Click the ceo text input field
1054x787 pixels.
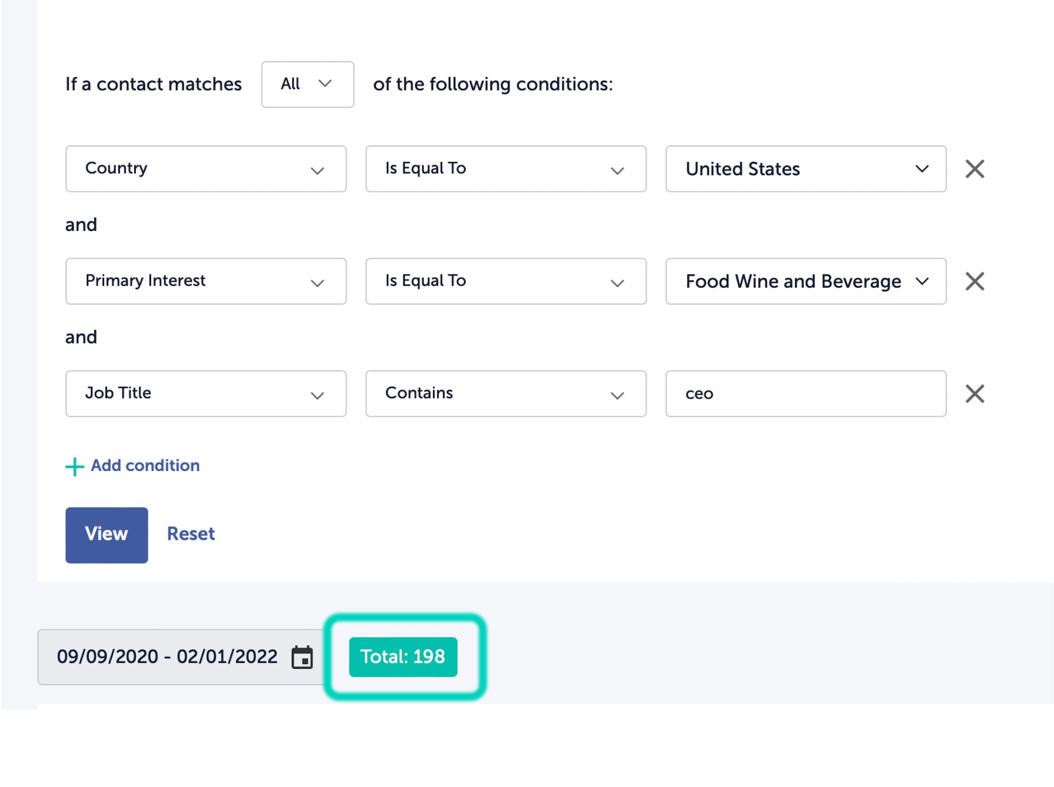coord(805,394)
